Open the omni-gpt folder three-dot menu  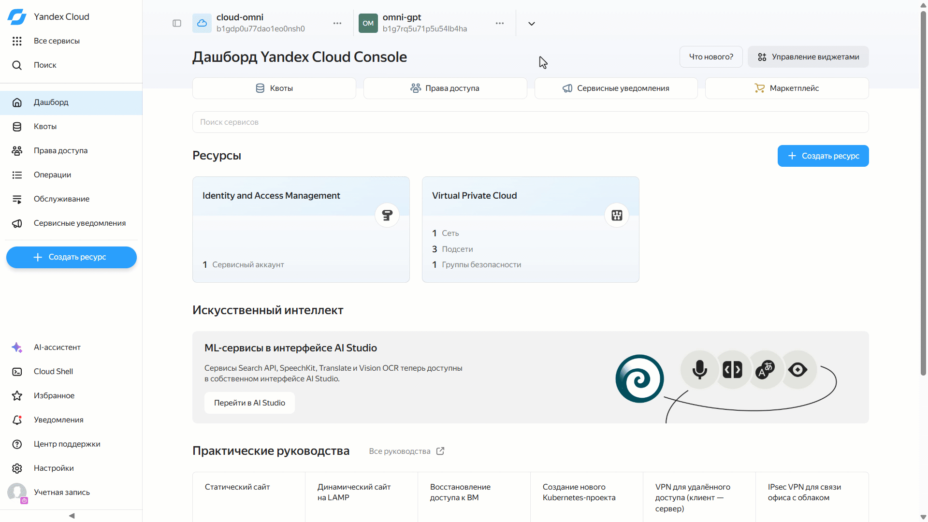[x=500, y=23]
